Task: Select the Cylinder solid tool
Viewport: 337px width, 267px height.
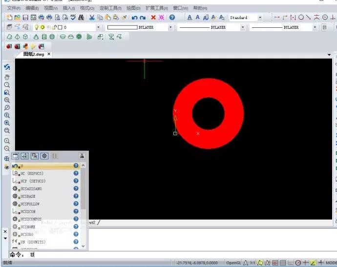Action: 44,37
